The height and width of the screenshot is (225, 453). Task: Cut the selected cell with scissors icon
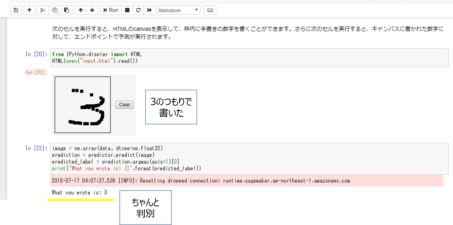(43, 10)
